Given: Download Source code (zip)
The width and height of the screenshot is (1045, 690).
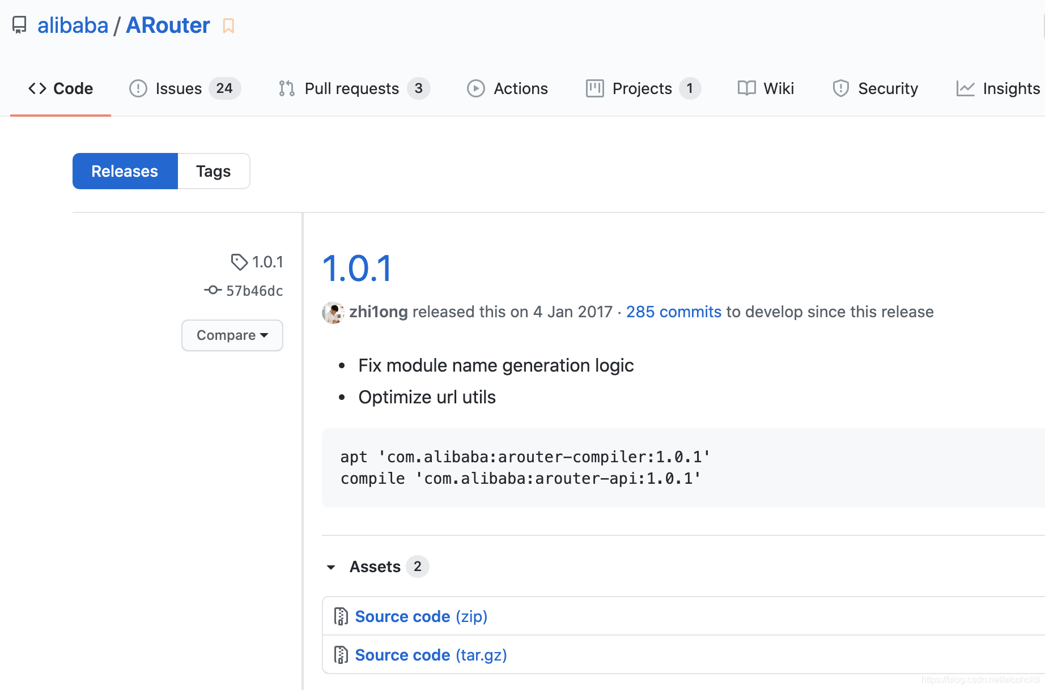Looking at the screenshot, I should click(x=421, y=616).
